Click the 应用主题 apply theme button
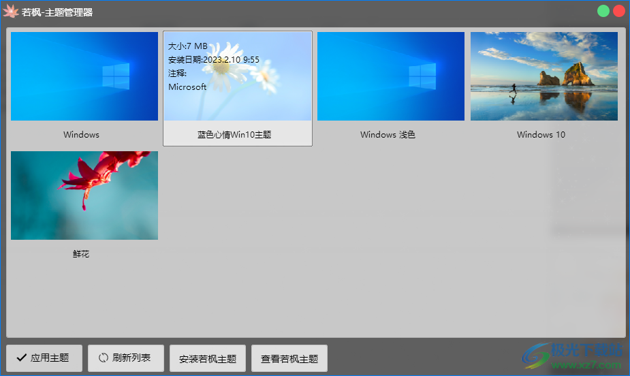Image resolution: width=630 pixels, height=376 pixels. click(x=44, y=358)
